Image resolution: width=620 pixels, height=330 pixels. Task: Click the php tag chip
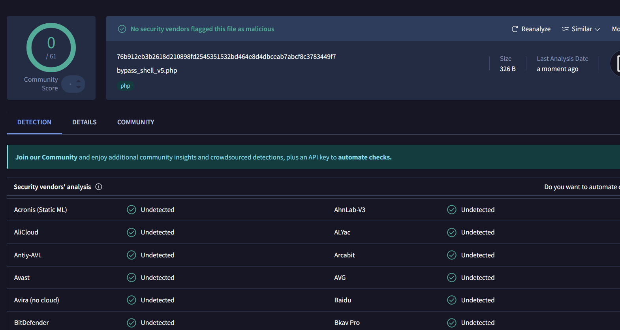pos(125,86)
